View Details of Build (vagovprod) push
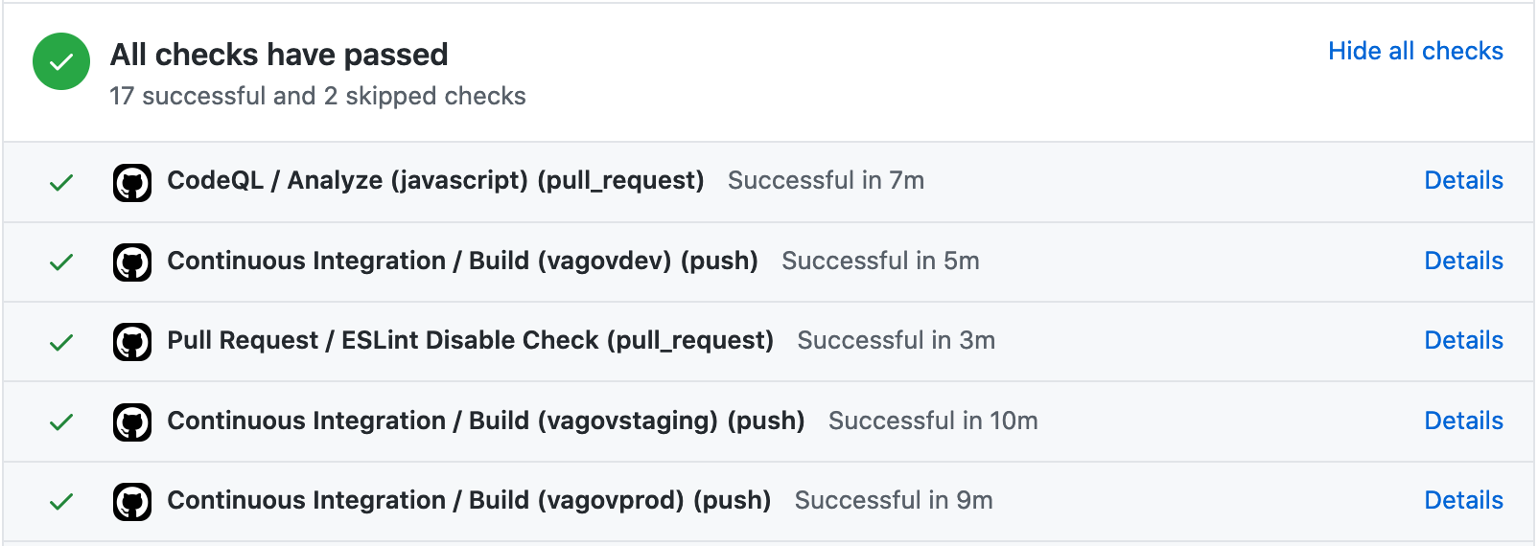Viewport: 1538px width, 546px height. (1463, 500)
